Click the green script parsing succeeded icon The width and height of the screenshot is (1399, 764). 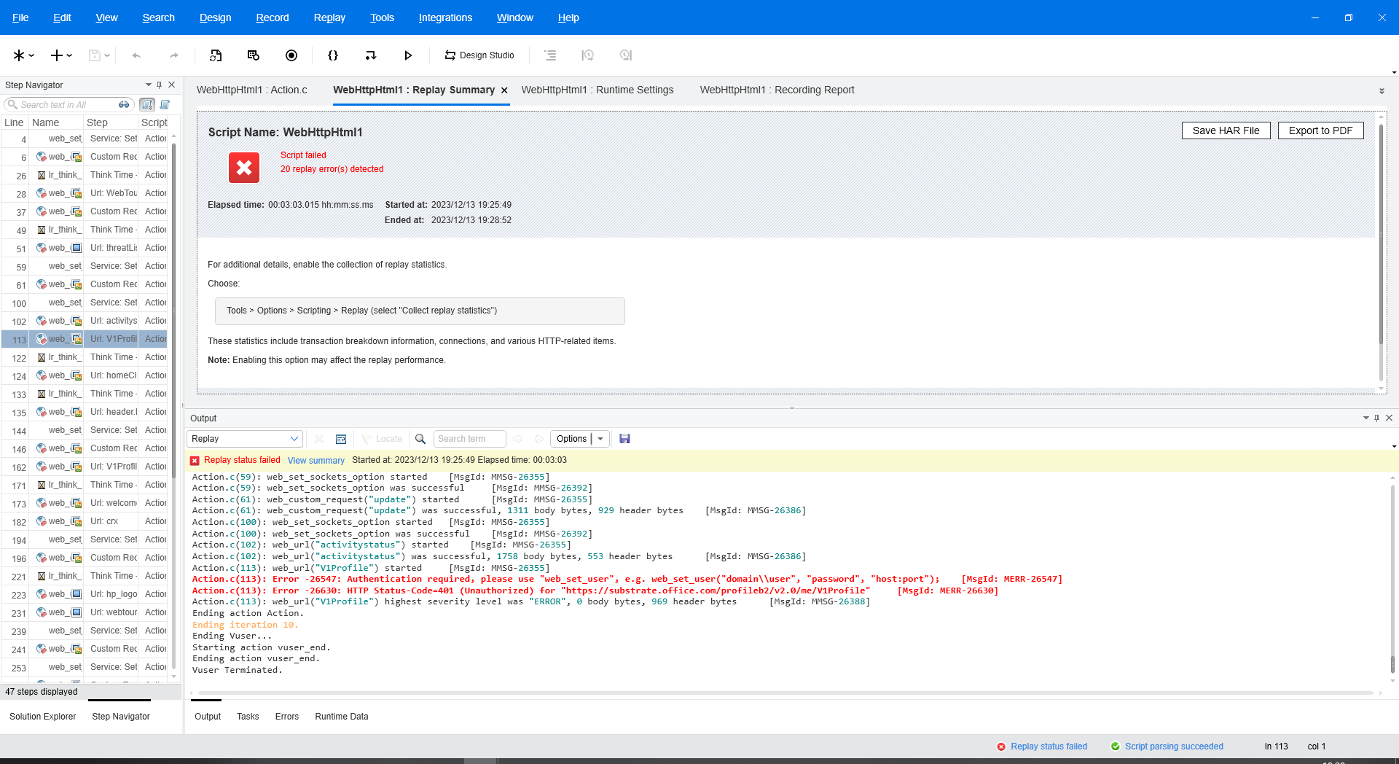[x=1116, y=747]
